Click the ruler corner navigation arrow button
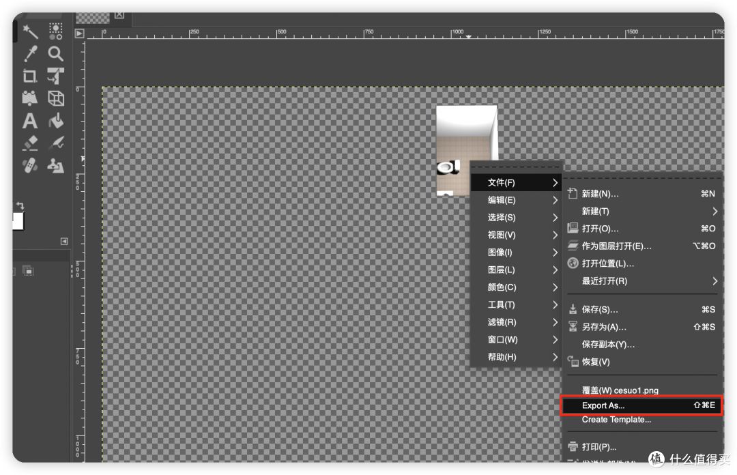 click(79, 33)
